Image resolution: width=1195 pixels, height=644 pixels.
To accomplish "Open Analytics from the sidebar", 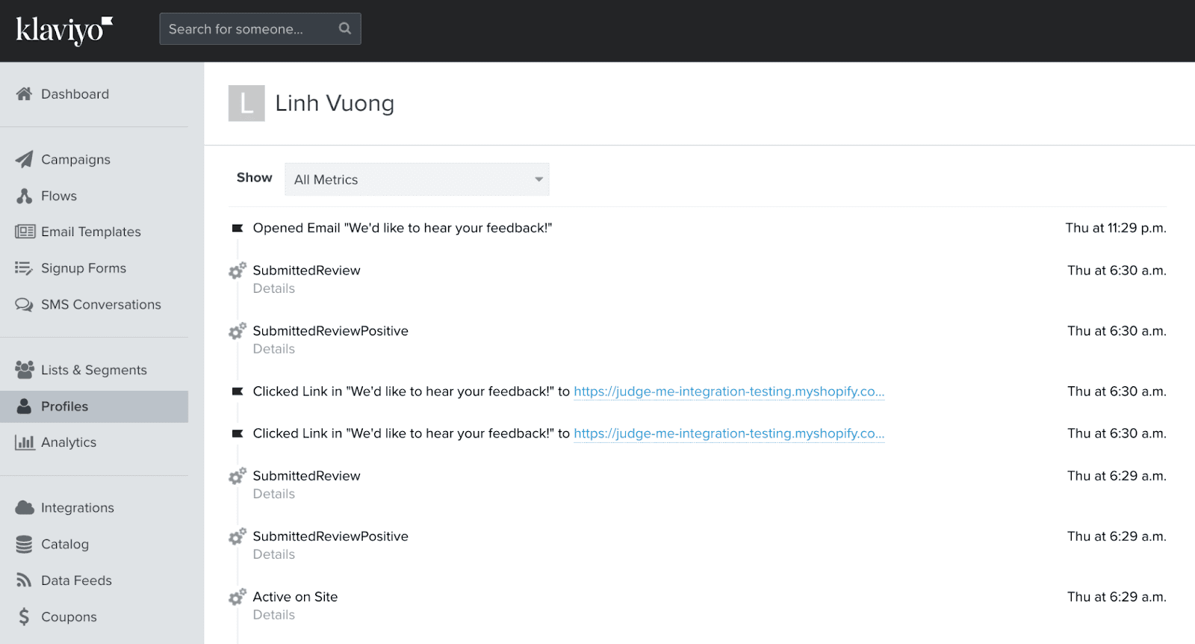I will [x=68, y=442].
